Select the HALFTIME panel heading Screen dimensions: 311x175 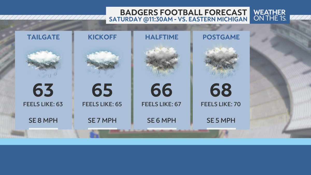[x=162, y=37]
